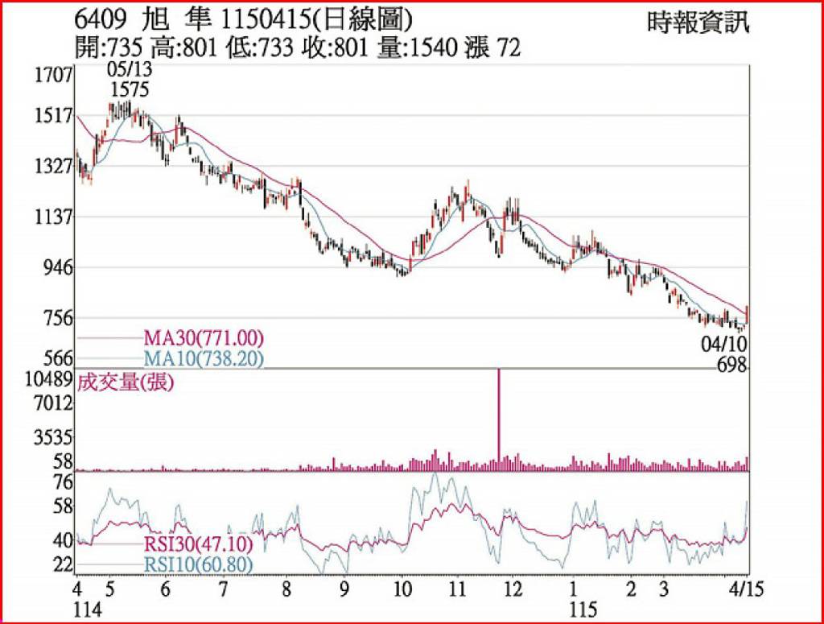
Task: Click the year 114 label under x-axis
Action: tap(89, 610)
